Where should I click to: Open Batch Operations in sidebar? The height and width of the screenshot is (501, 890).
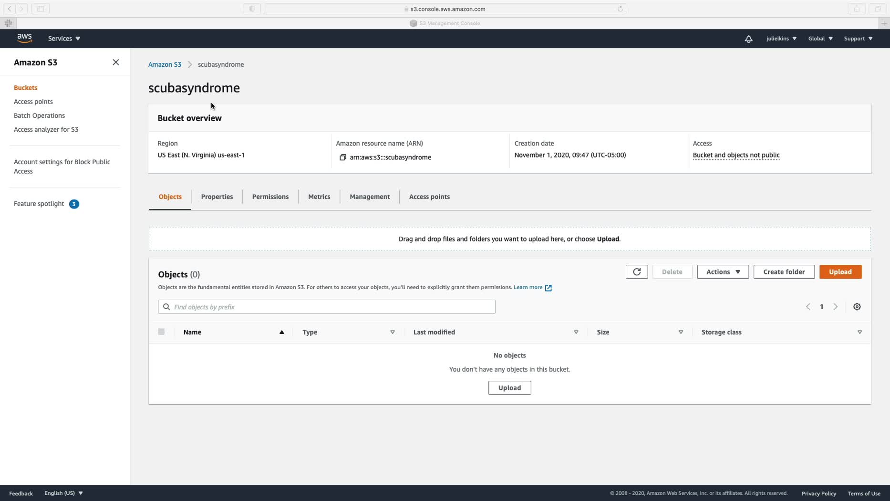tap(39, 115)
